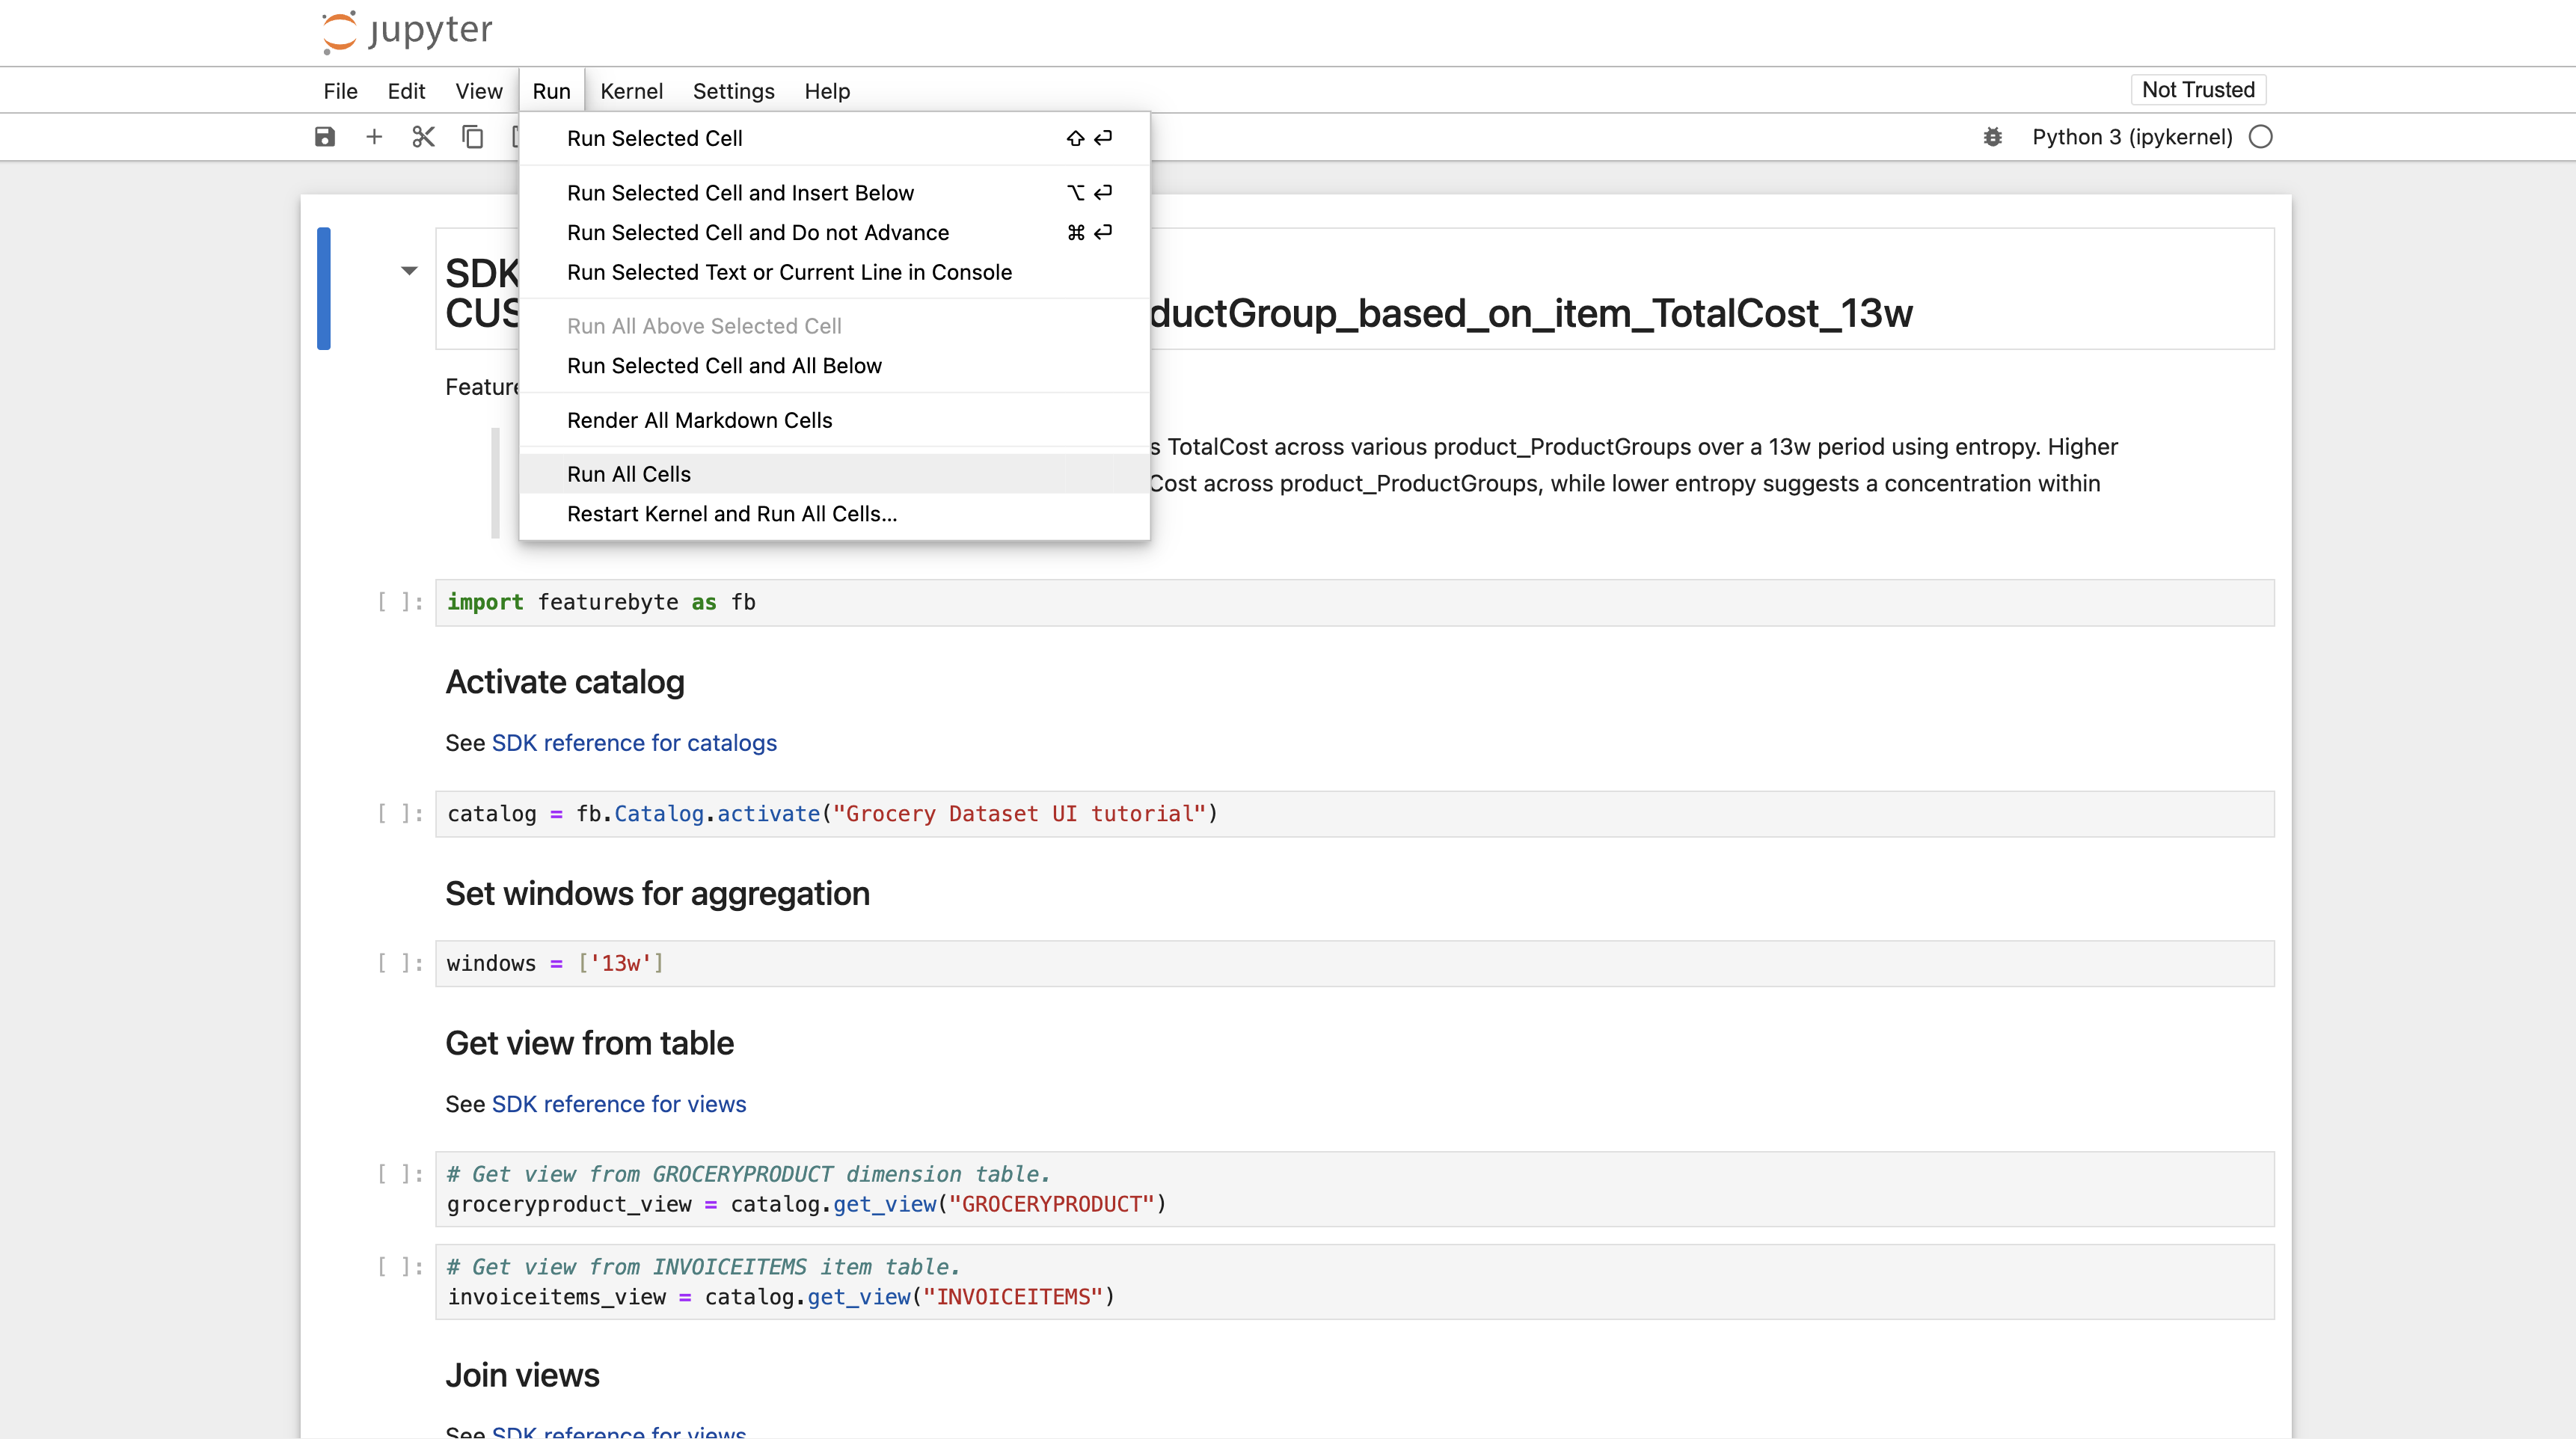The width and height of the screenshot is (2576, 1439).
Task: Copy the cell with the copy icon
Action: [x=472, y=137]
